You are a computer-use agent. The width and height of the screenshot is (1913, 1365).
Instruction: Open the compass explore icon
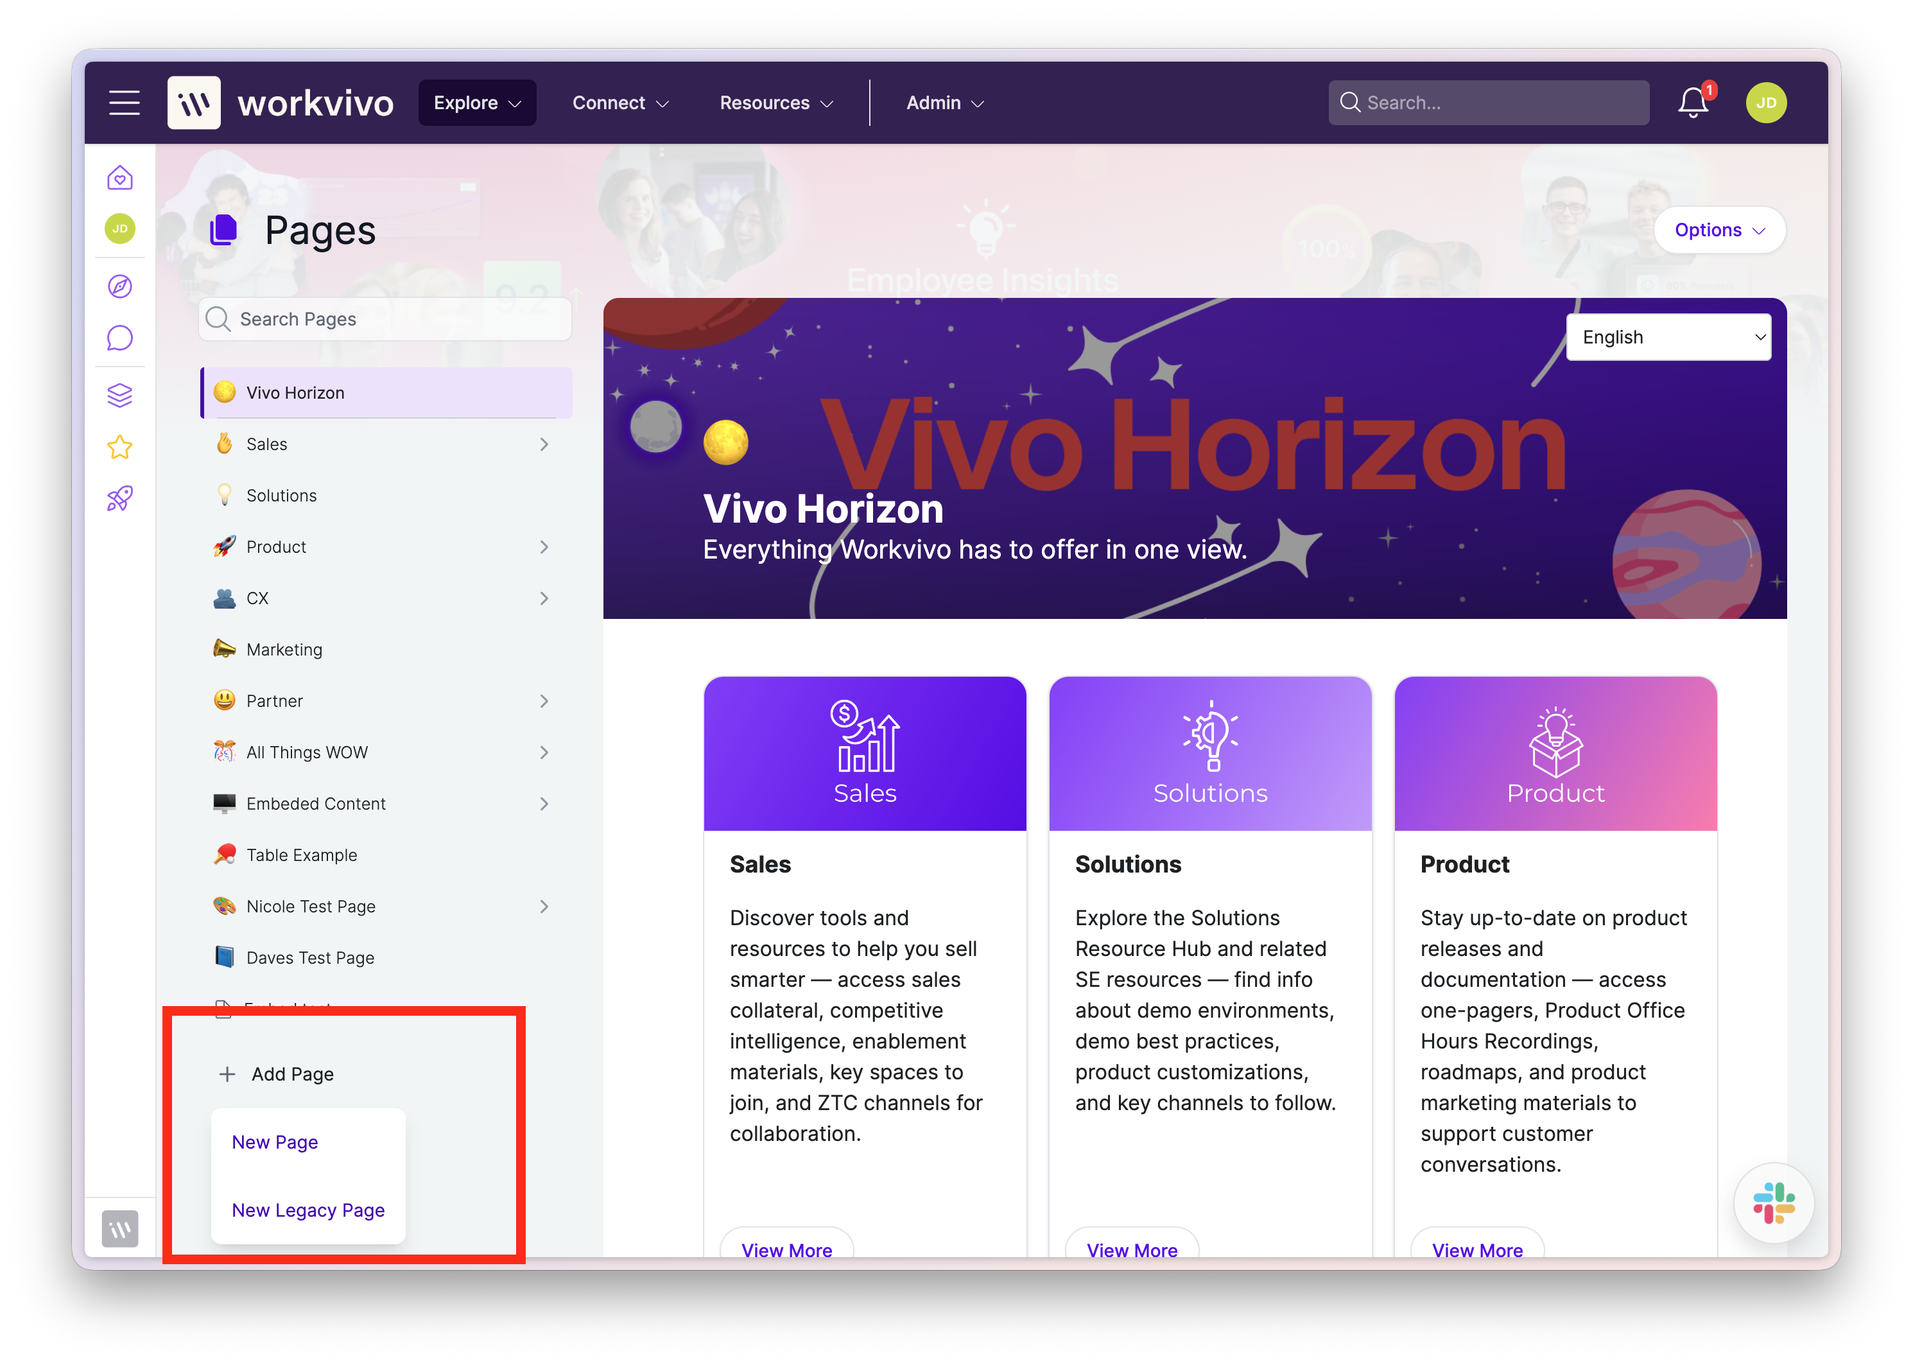tap(120, 286)
